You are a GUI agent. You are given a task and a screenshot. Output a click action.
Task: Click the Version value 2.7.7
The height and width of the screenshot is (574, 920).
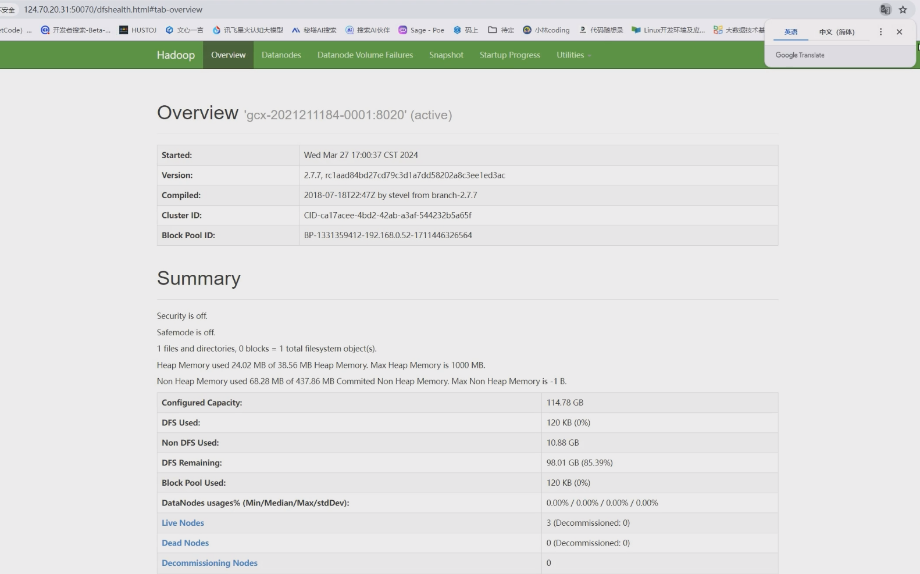click(x=404, y=175)
